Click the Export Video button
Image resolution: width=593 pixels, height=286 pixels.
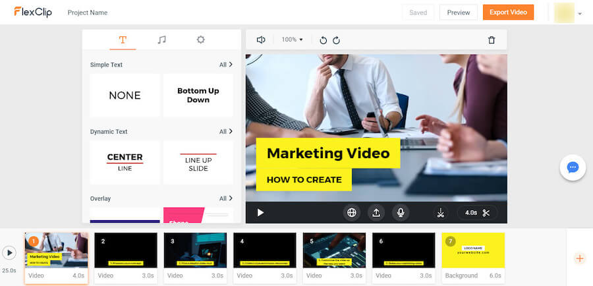(508, 13)
